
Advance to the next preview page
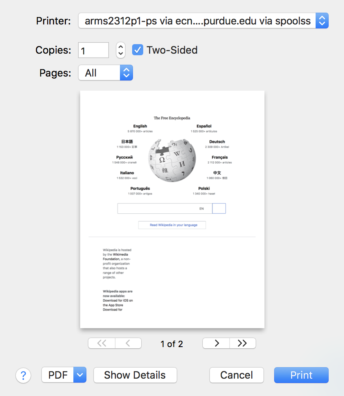coord(216,344)
